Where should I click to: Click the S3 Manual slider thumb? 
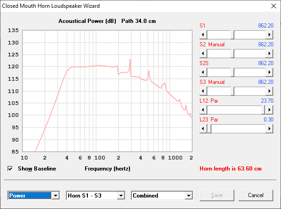(232, 91)
